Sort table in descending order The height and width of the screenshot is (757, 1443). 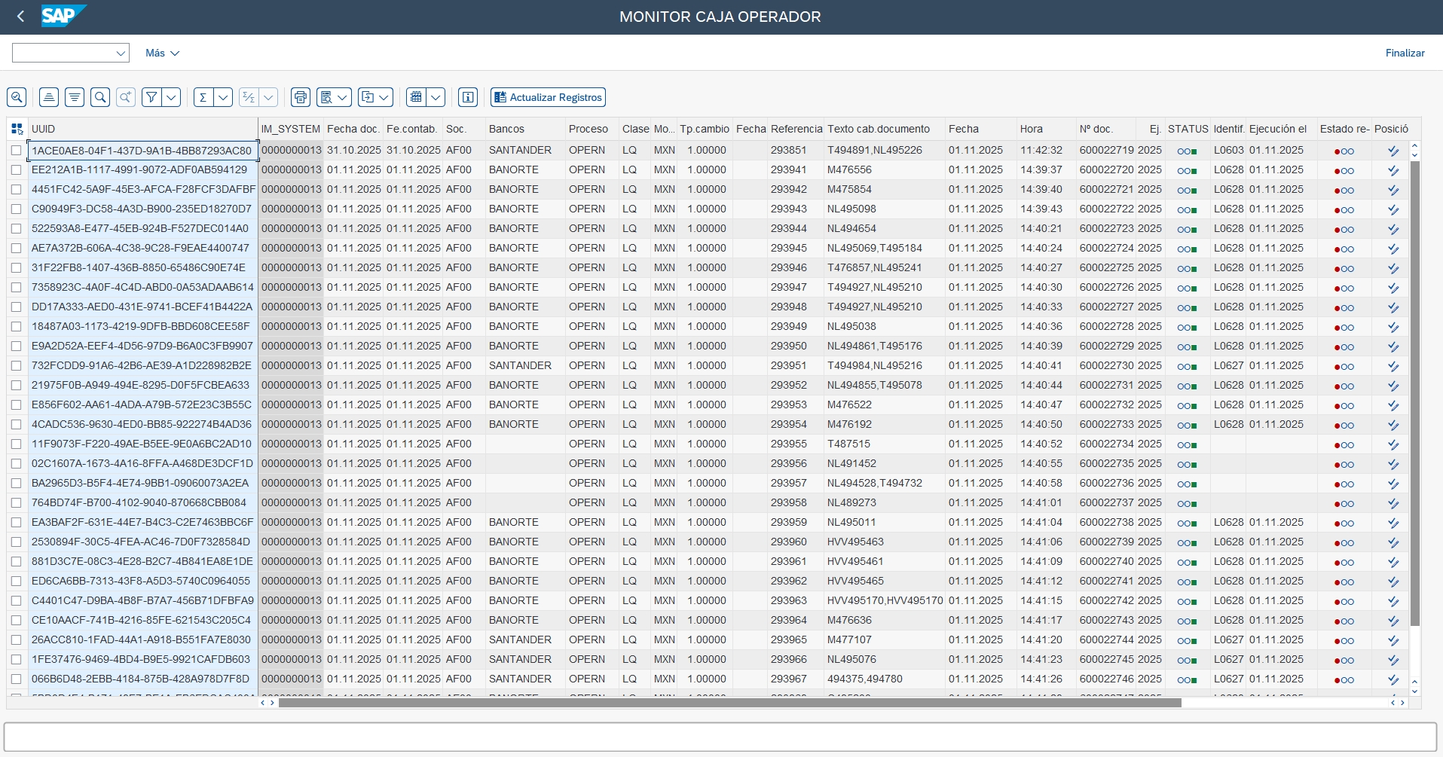[75, 97]
